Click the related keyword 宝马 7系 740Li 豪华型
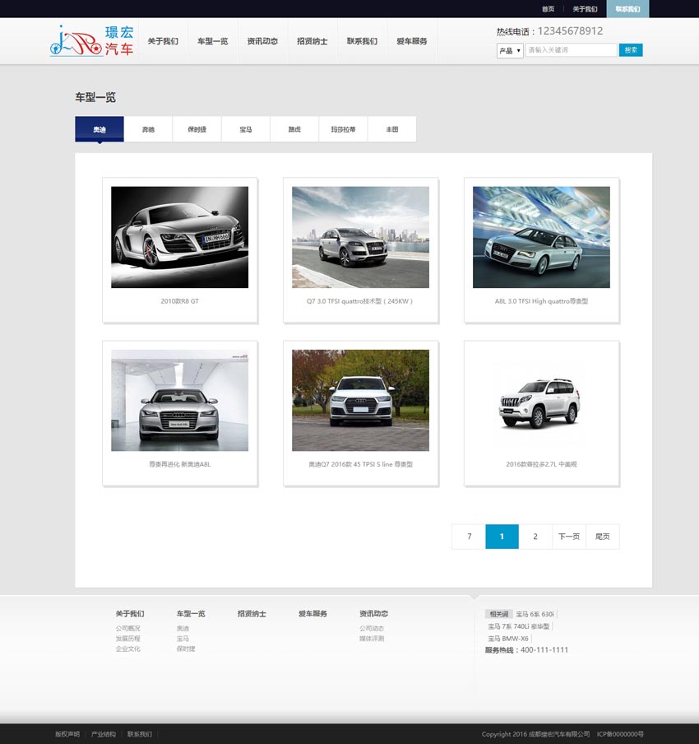This screenshot has height=744, width=699. tap(519, 626)
